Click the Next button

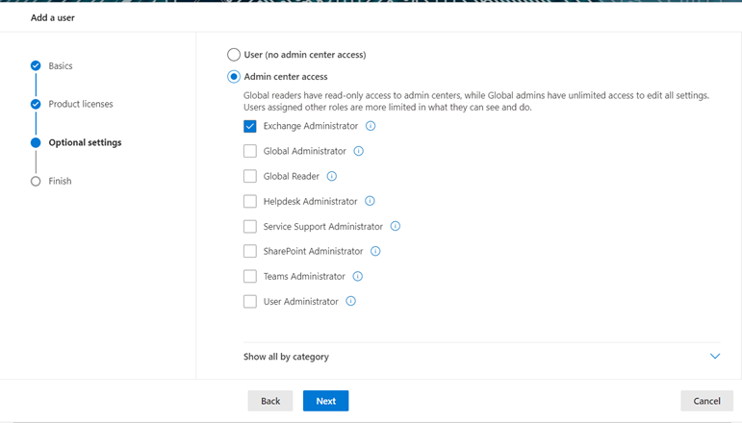tap(325, 401)
